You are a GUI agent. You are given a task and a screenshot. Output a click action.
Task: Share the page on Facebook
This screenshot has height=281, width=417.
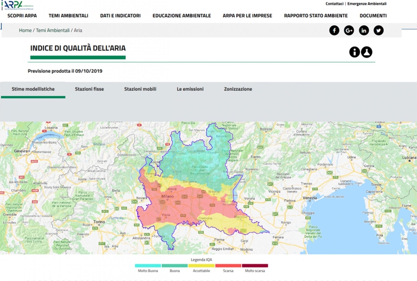[334, 30]
